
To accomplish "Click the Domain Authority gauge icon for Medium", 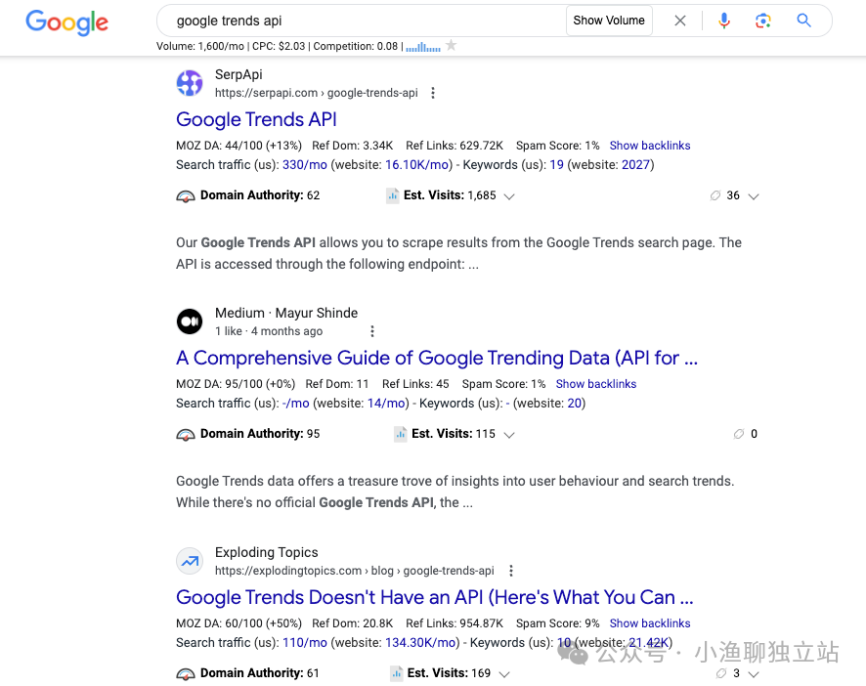I will pyautogui.click(x=186, y=435).
